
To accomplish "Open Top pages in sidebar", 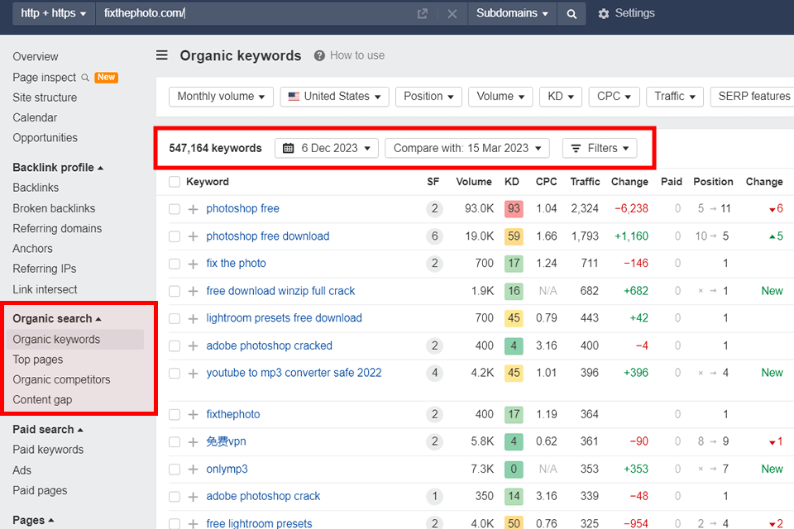I will [x=38, y=360].
